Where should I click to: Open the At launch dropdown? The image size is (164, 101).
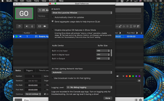tap(82, 13)
